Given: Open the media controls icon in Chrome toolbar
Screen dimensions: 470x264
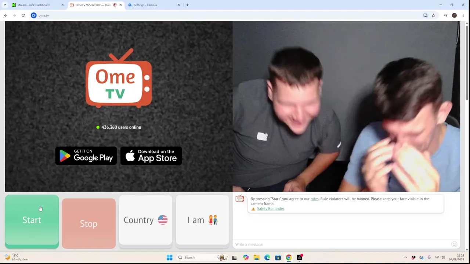Looking at the screenshot, I should 445,15.
